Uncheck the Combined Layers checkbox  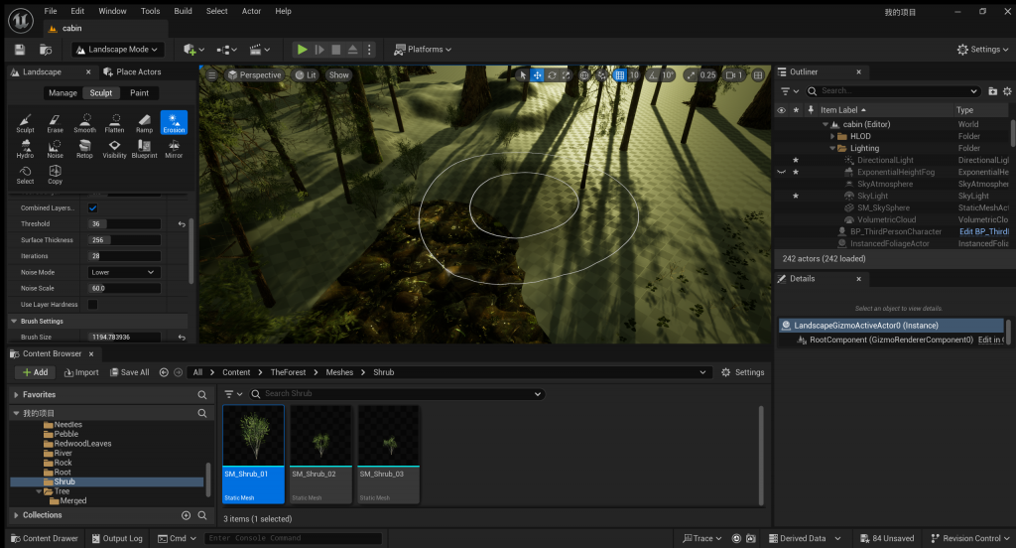coord(93,208)
